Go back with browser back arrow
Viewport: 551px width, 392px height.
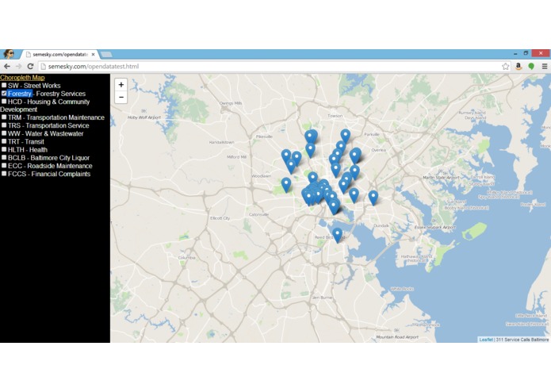coord(7,66)
